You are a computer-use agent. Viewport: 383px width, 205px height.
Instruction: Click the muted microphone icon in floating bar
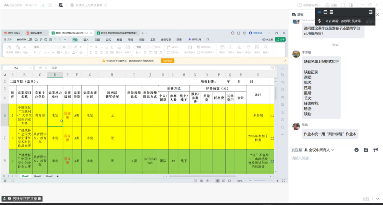tap(320, 21)
